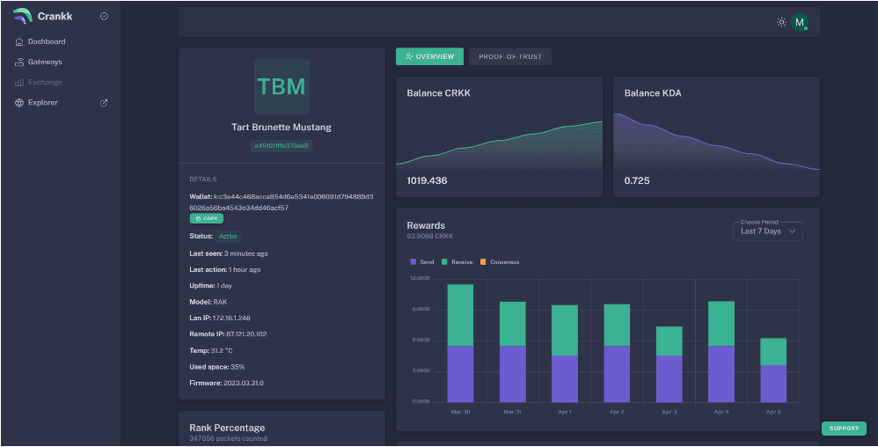The width and height of the screenshot is (878, 447).
Task: Click the Explorer globe icon
Action: tap(20, 102)
